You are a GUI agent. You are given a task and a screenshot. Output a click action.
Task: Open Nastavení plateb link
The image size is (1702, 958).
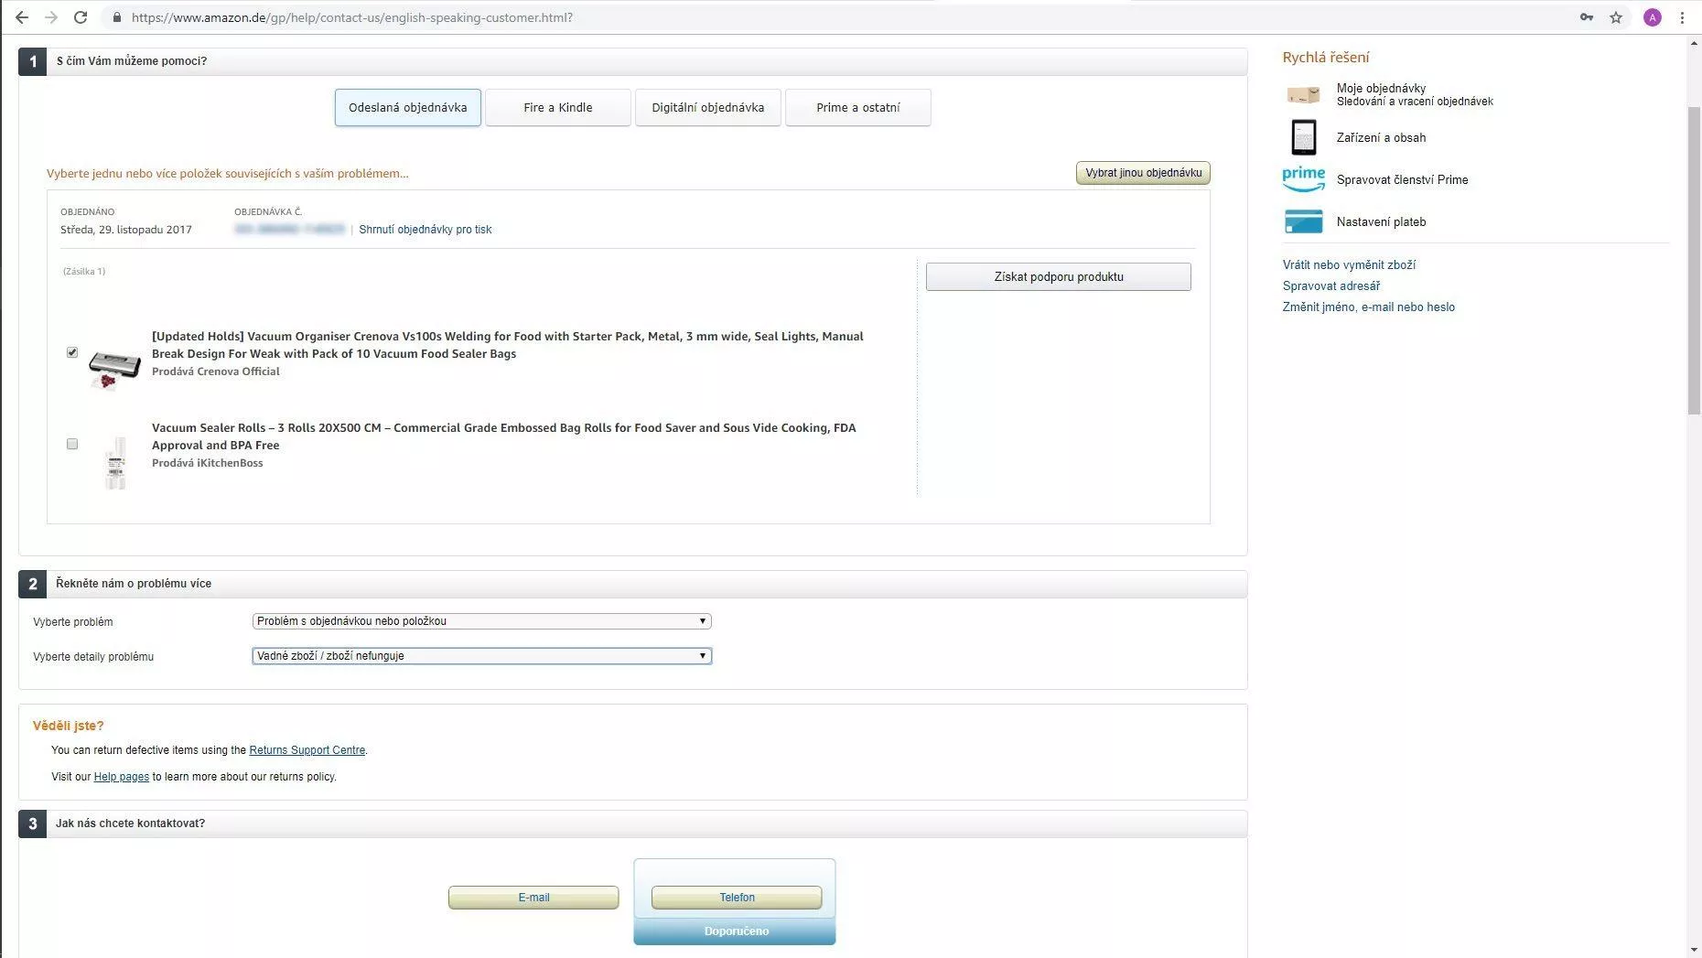click(x=1381, y=222)
